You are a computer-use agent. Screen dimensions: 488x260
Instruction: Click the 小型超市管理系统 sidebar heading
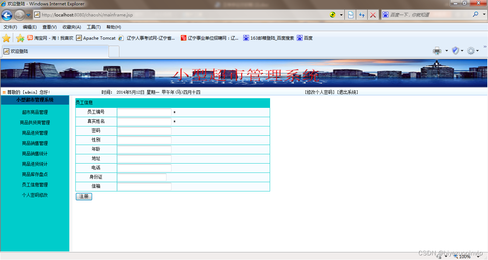[35, 100]
